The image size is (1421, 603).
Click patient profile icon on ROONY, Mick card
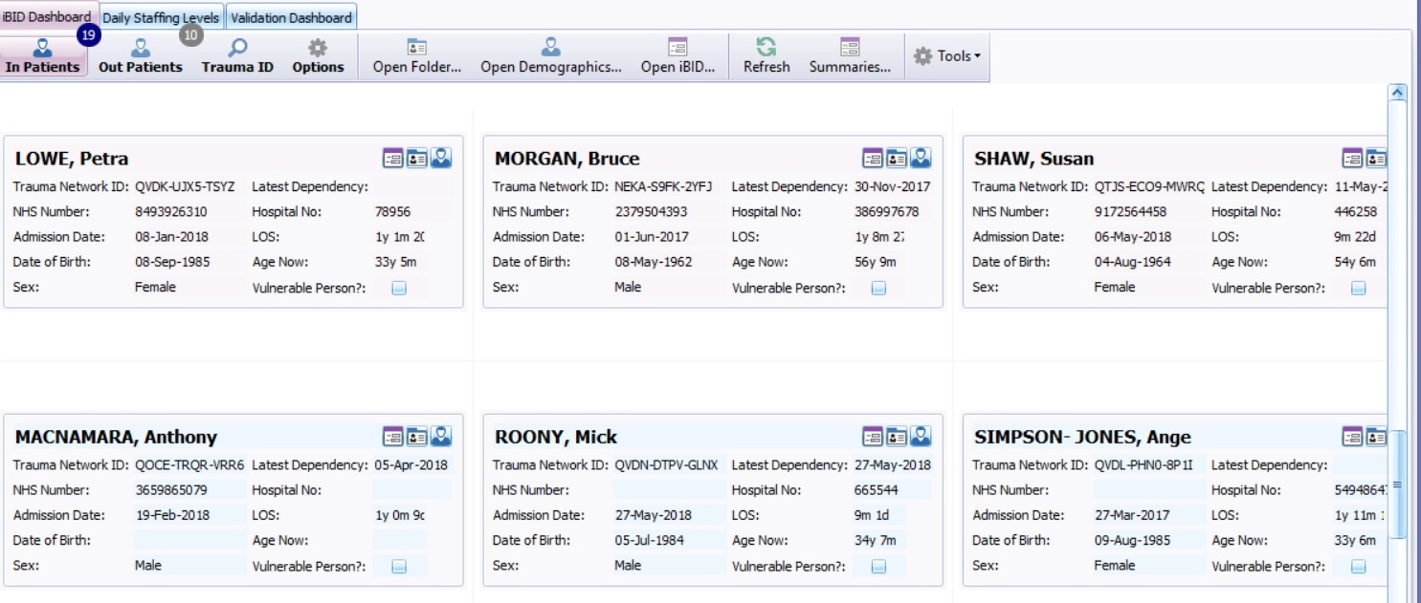(920, 437)
